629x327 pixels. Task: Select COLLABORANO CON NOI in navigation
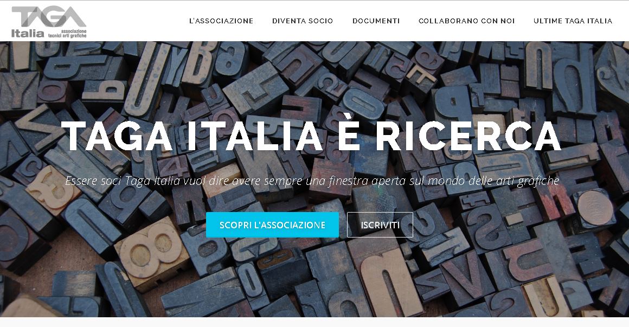click(466, 21)
